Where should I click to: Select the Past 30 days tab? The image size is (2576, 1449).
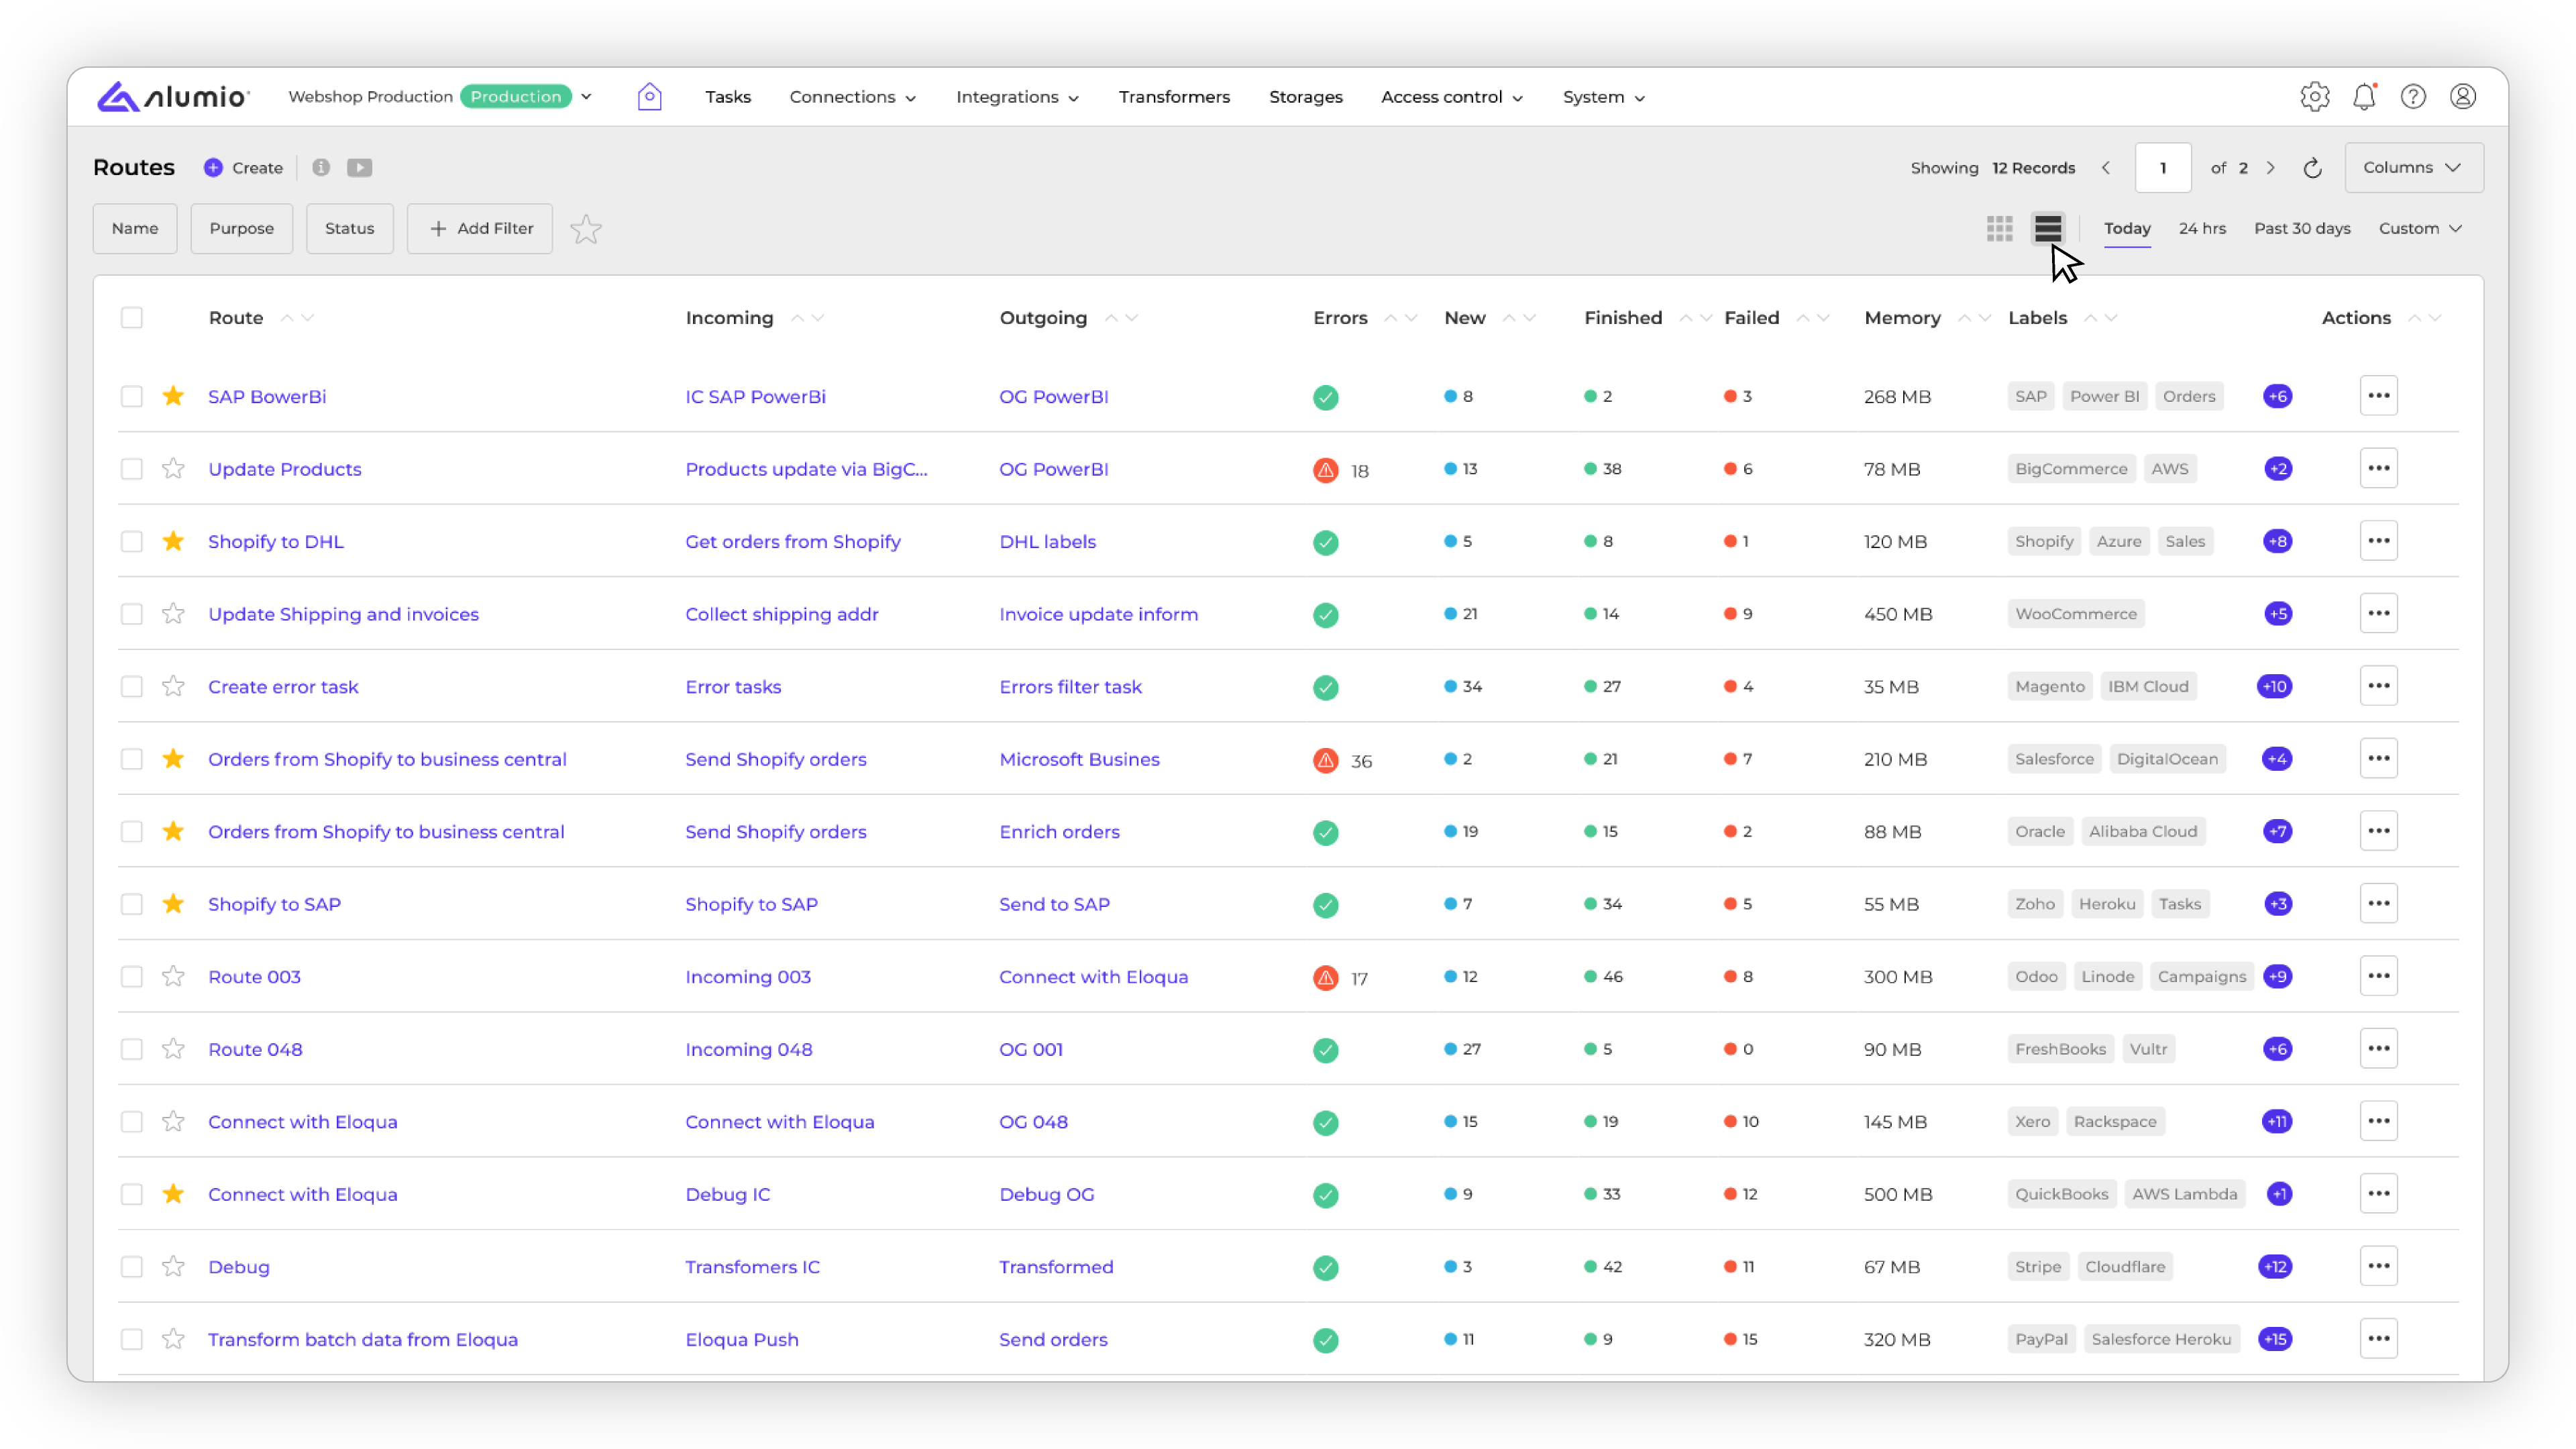tap(2301, 228)
